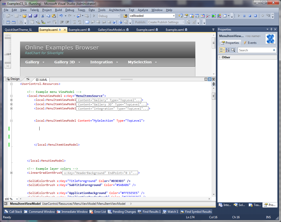Close the active Example.xaml tab

click(65, 30)
